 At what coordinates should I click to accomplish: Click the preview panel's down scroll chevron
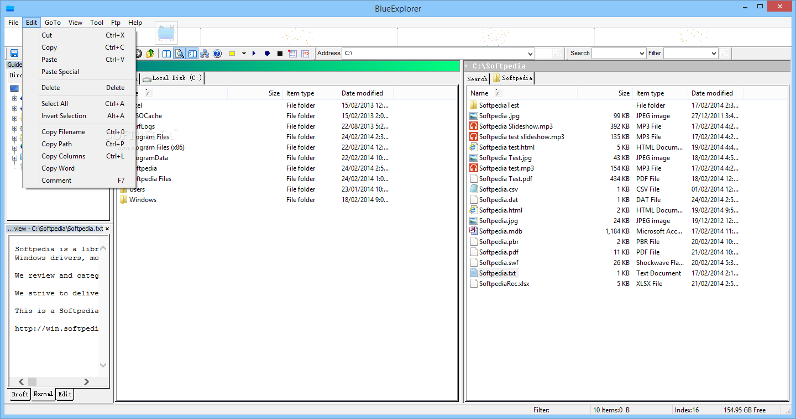(x=103, y=365)
